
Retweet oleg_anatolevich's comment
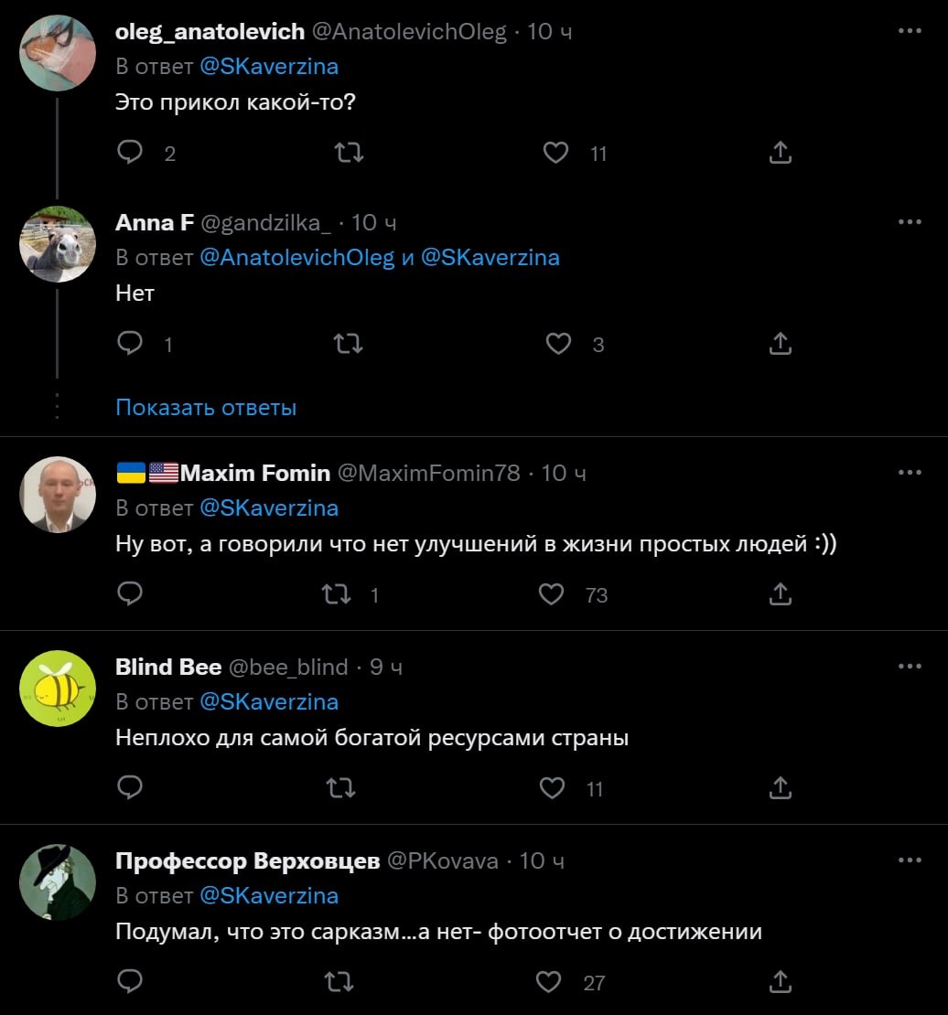[x=349, y=152]
